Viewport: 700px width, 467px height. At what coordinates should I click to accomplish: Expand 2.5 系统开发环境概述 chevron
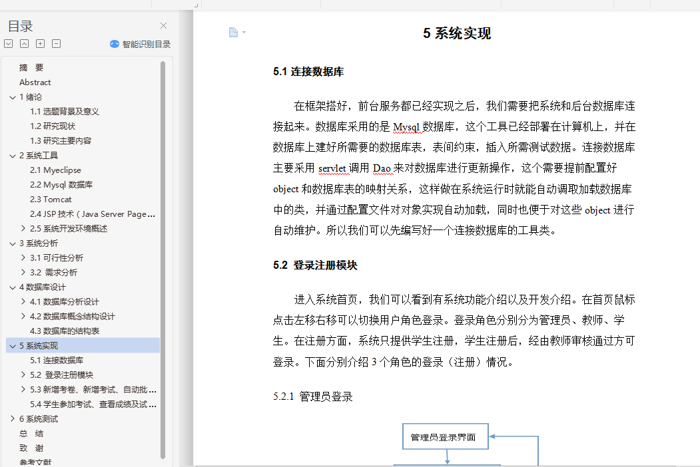23,228
